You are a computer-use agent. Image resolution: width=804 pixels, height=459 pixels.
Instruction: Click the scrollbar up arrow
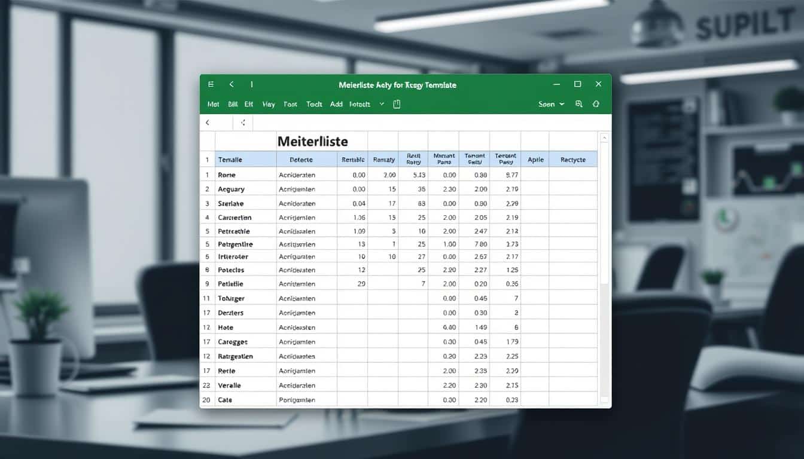pos(604,138)
